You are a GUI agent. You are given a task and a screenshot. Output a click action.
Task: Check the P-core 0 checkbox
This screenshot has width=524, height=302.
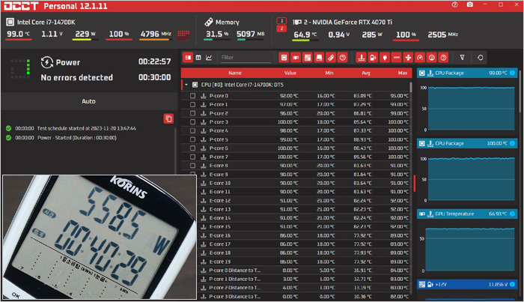192,96
